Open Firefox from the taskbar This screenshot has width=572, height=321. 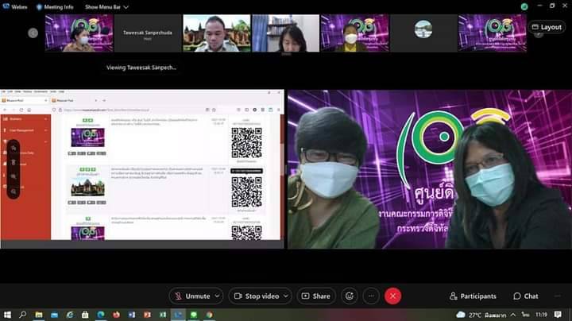coord(116,315)
